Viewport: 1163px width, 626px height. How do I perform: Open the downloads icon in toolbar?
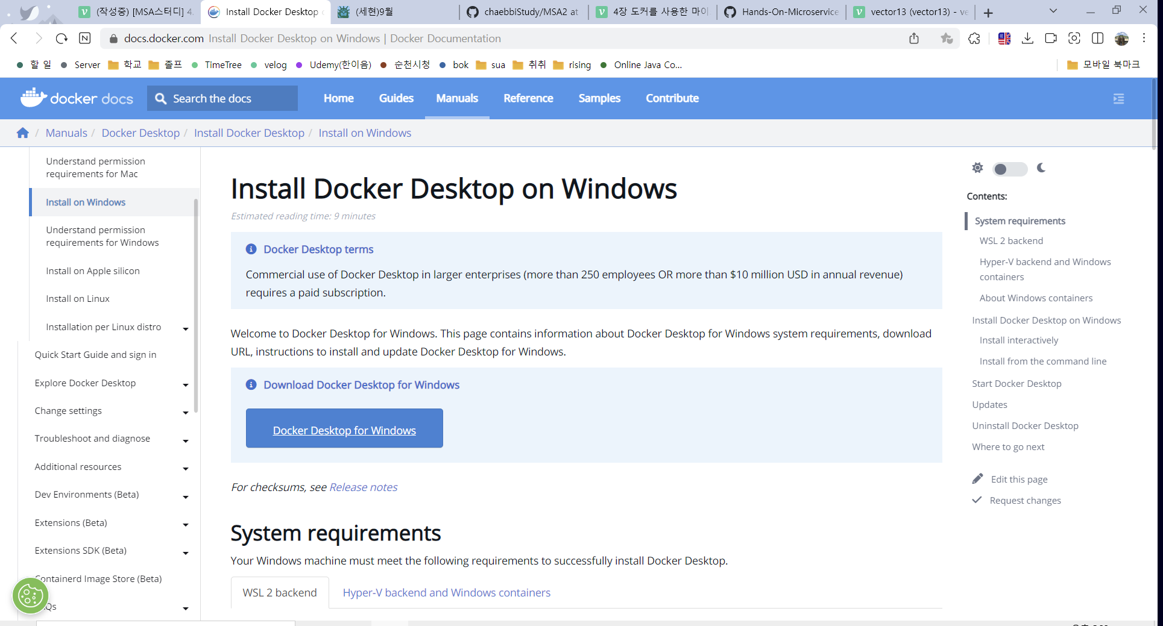click(x=1028, y=39)
